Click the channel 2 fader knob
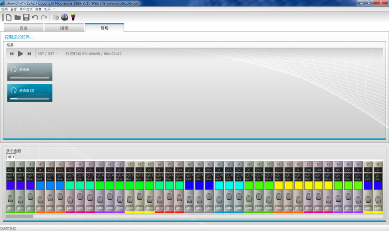The image size is (389, 231). coord(20,199)
